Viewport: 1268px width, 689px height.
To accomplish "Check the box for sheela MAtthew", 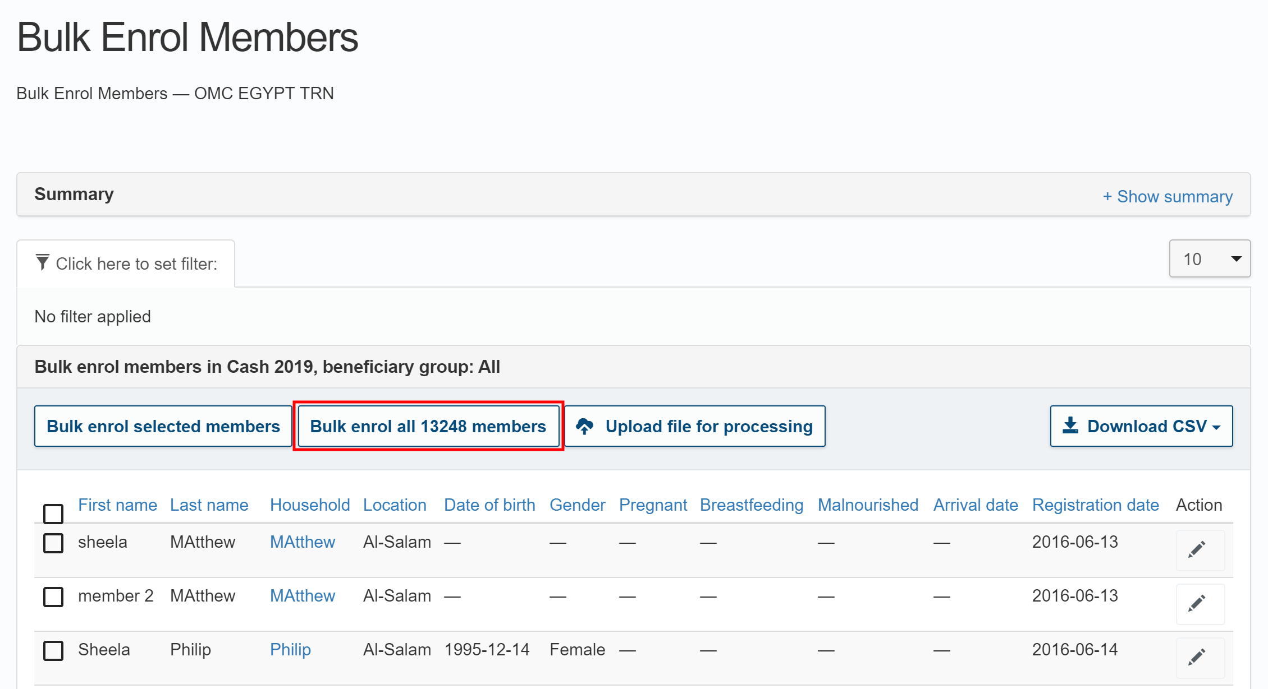I will click(x=53, y=543).
